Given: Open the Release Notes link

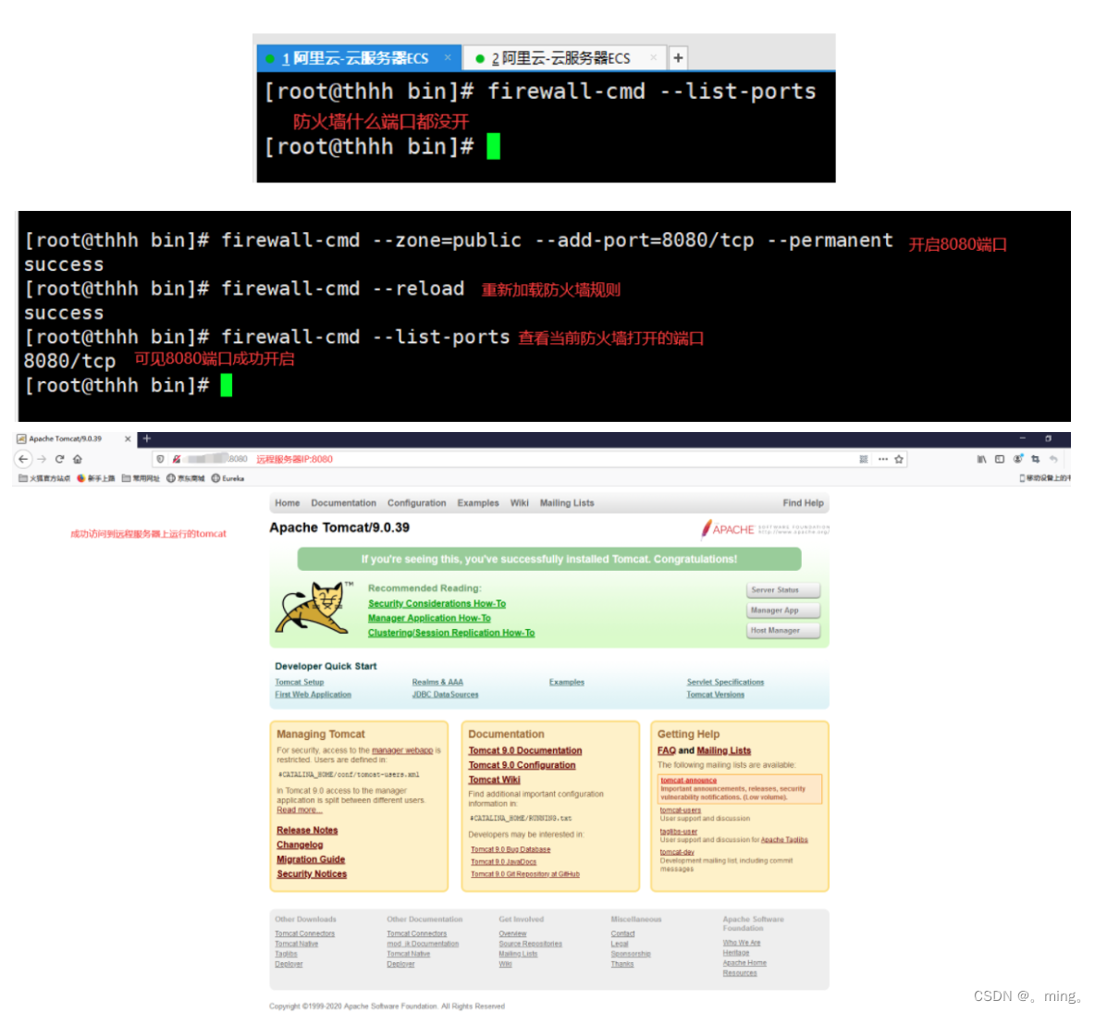Looking at the screenshot, I should (x=307, y=831).
